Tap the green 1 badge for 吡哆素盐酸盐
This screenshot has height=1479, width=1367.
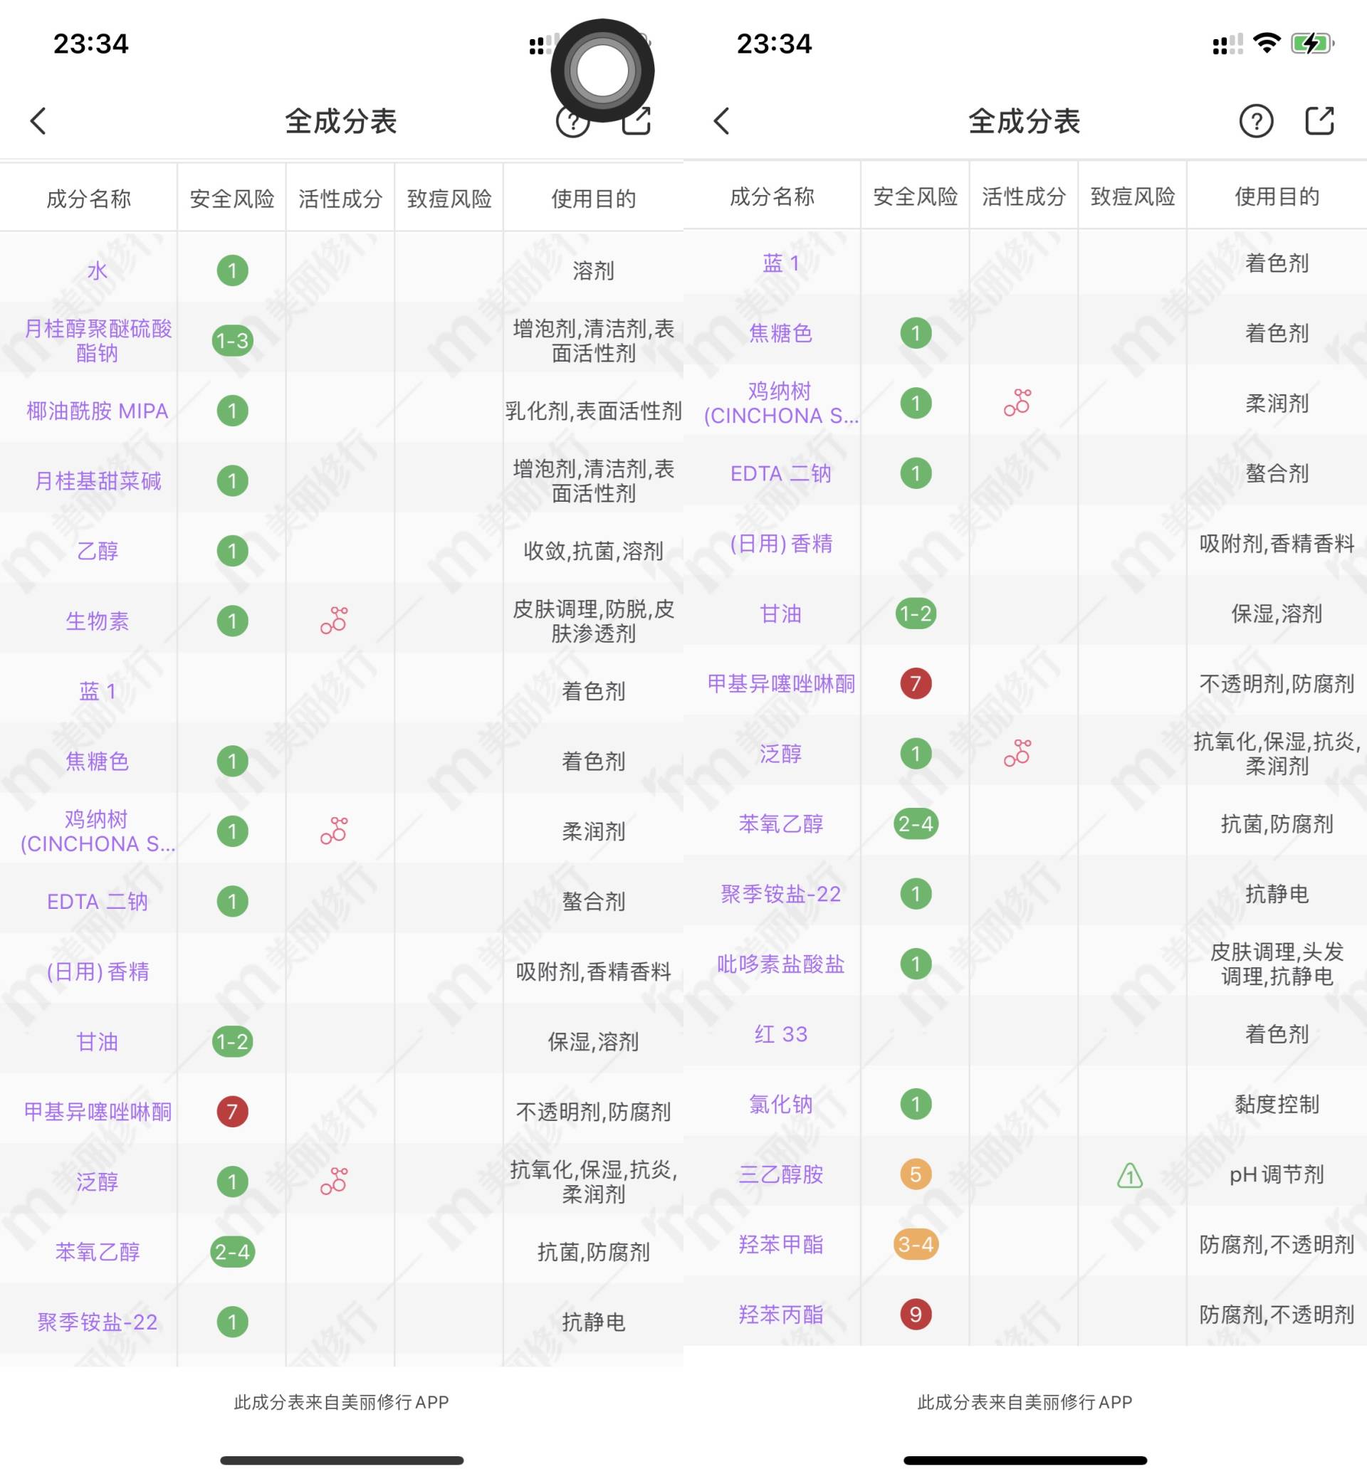pyautogui.click(x=916, y=964)
